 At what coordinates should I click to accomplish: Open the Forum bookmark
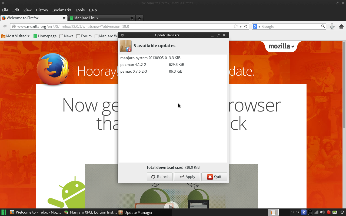coord(84,36)
